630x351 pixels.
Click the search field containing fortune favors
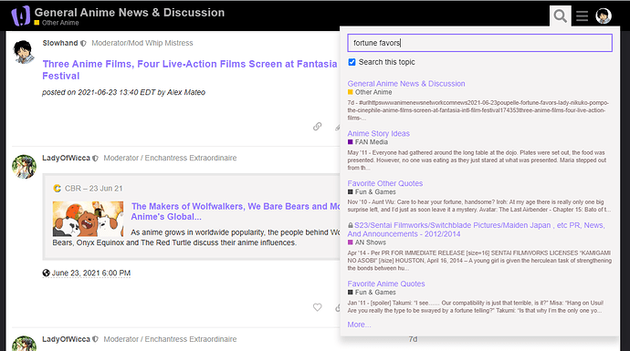479,43
